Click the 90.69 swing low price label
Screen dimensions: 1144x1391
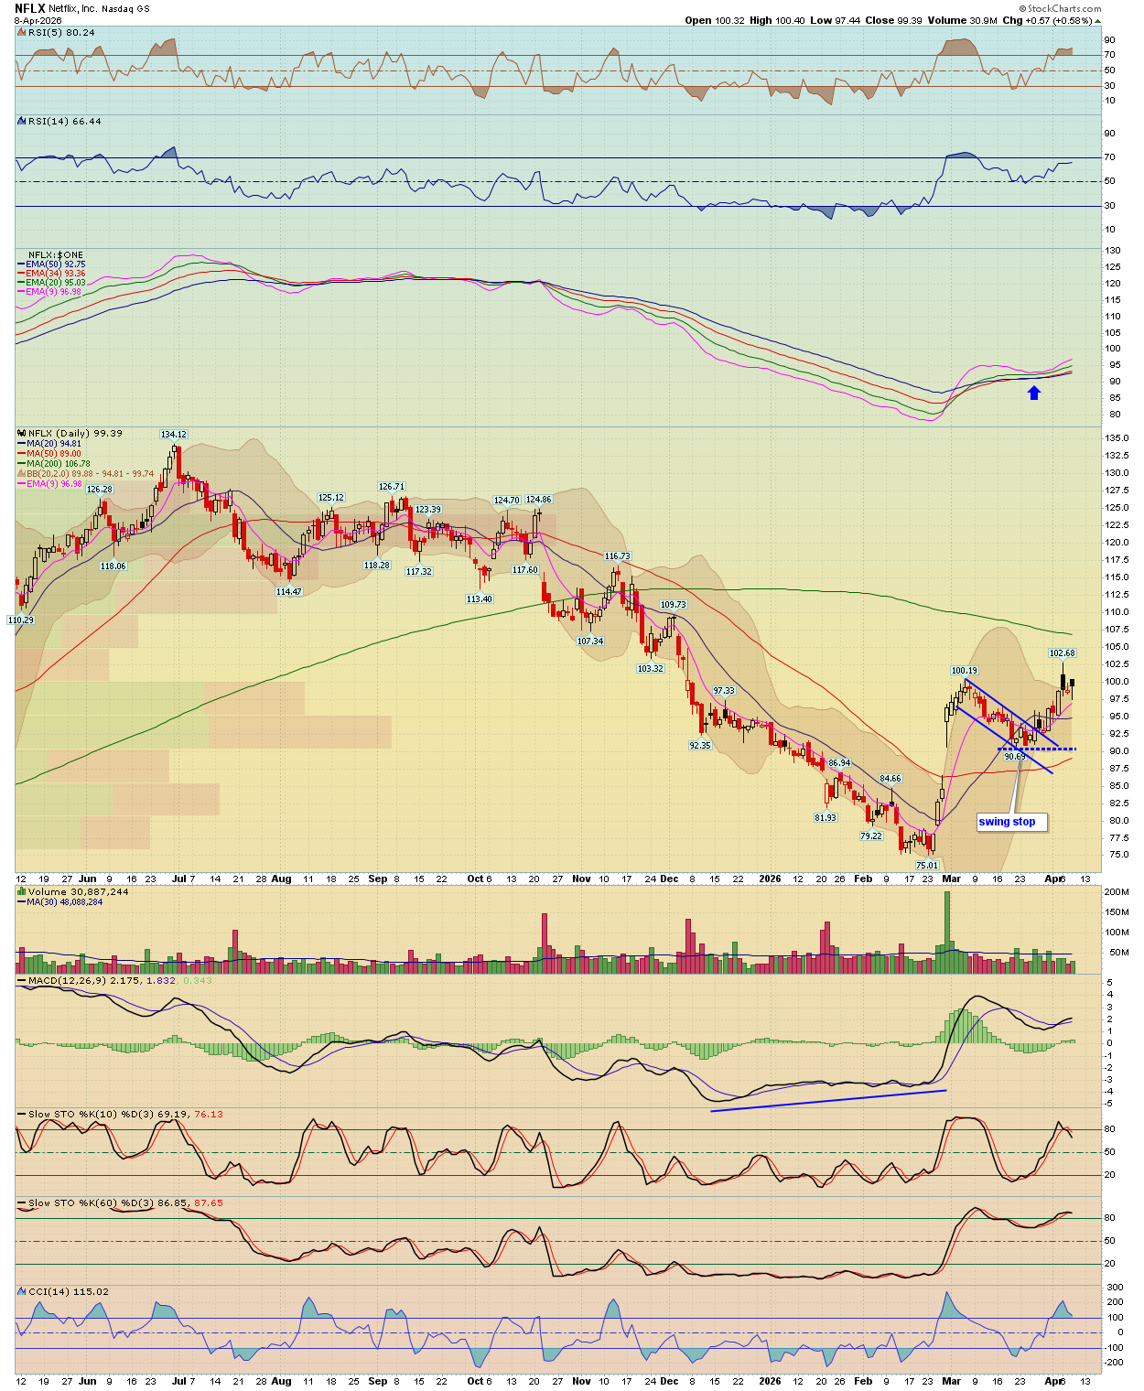click(1015, 756)
